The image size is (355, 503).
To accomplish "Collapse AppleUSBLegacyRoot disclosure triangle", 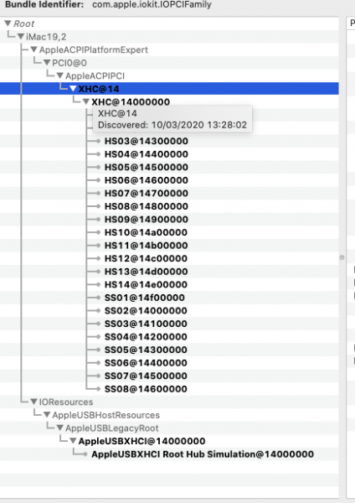I will coord(60,428).
